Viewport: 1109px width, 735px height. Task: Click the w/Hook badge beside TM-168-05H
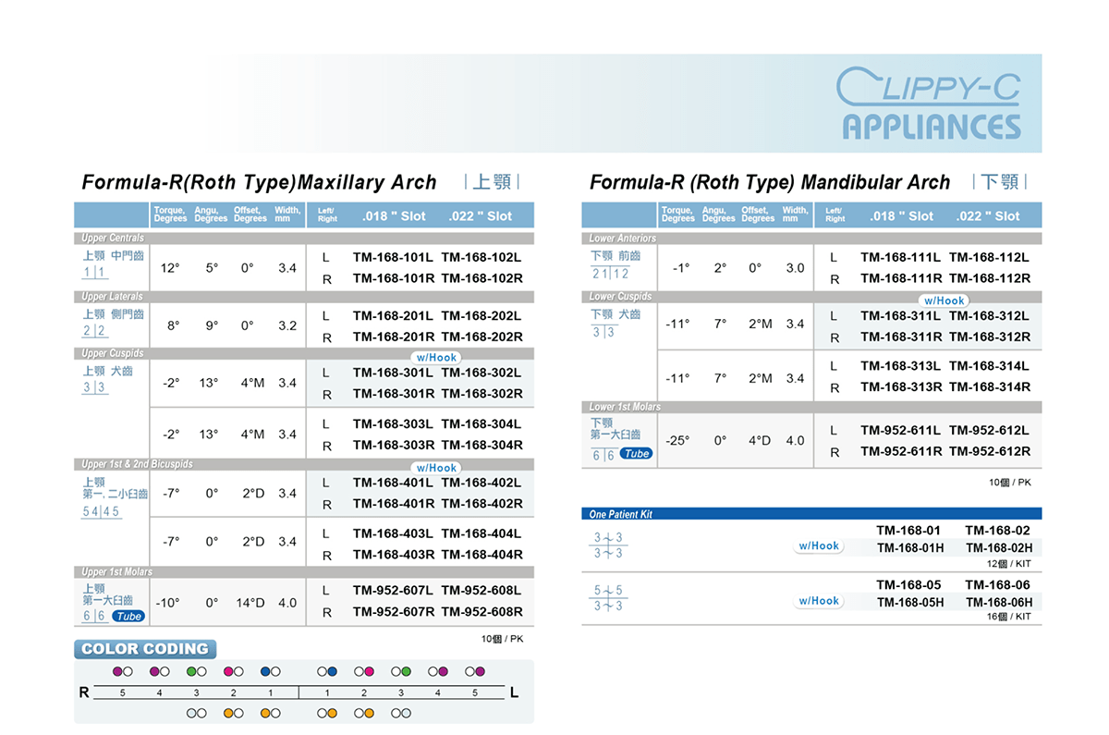819,601
